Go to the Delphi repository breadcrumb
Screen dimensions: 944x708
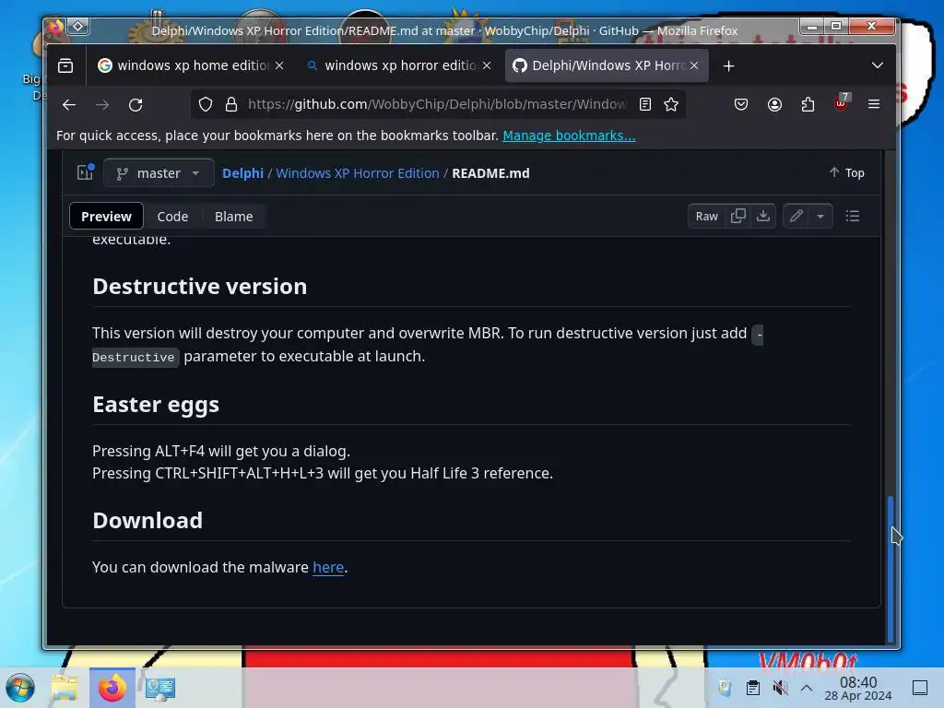point(242,173)
